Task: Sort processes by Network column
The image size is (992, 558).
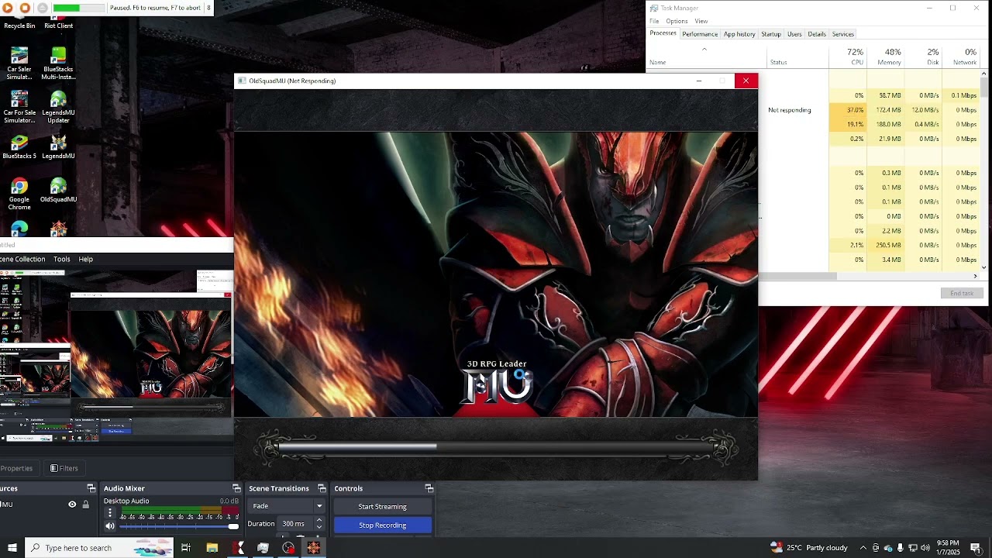Action: click(x=962, y=57)
